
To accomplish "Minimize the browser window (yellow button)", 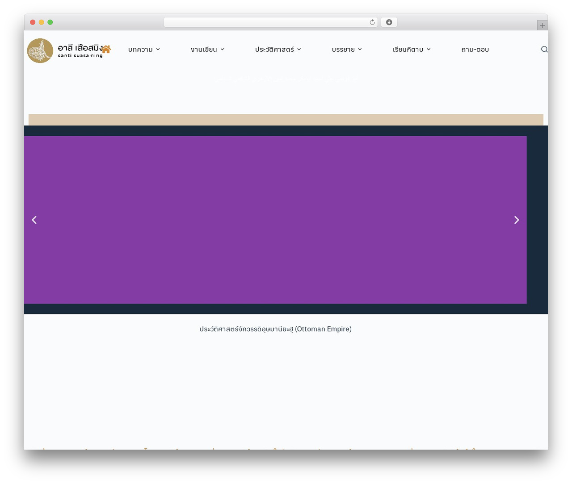I will tap(42, 22).
